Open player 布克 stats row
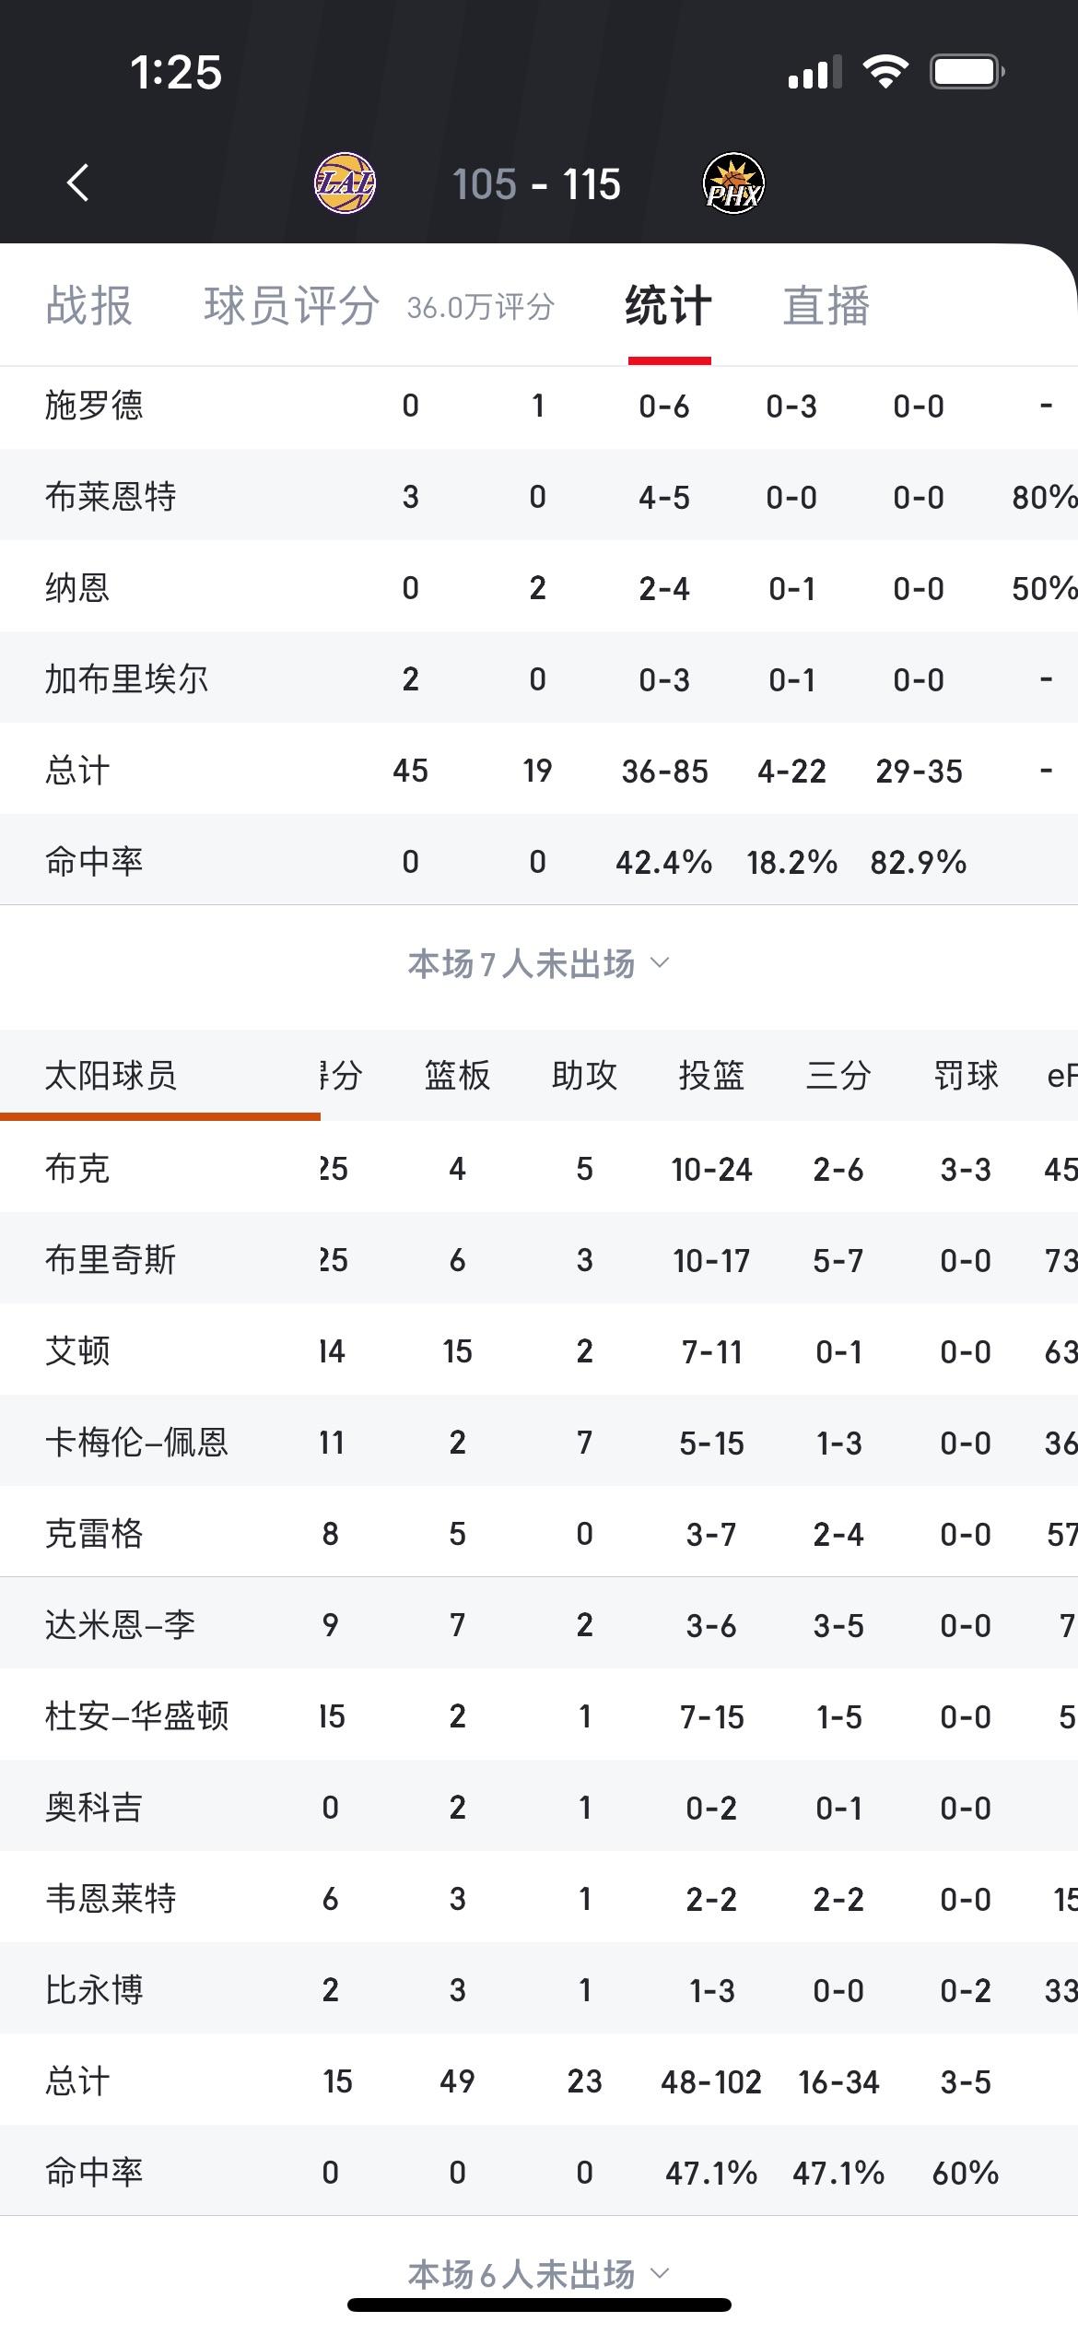The image size is (1078, 2334). tap(539, 1168)
